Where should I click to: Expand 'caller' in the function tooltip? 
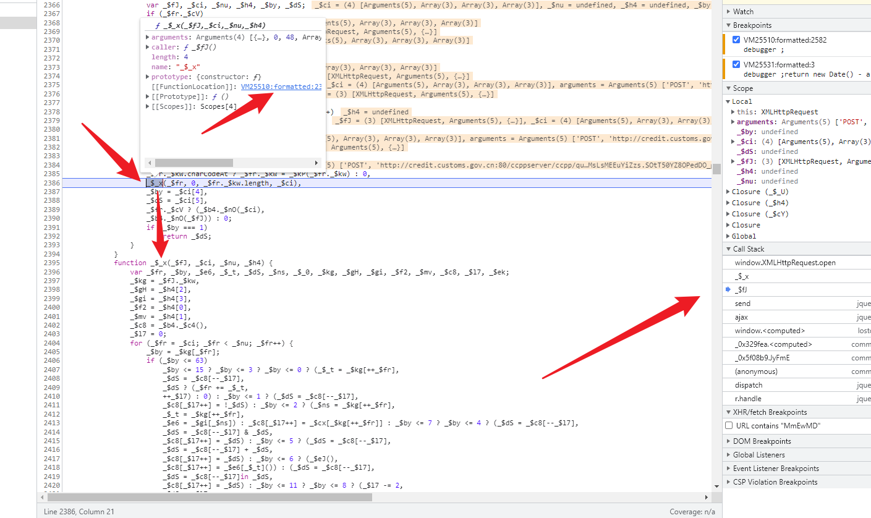coord(148,47)
